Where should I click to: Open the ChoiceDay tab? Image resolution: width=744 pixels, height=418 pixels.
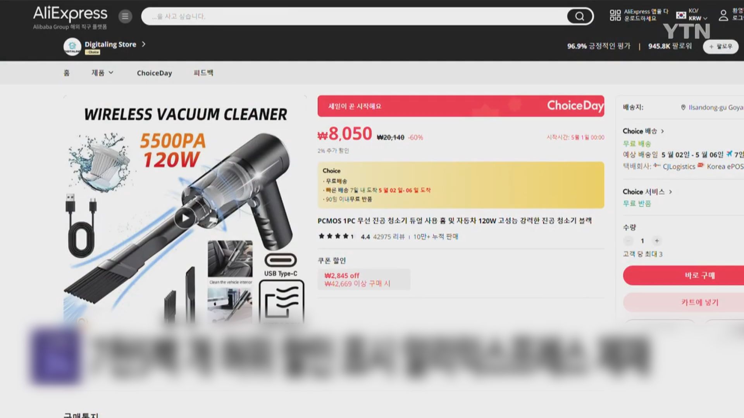(x=154, y=73)
